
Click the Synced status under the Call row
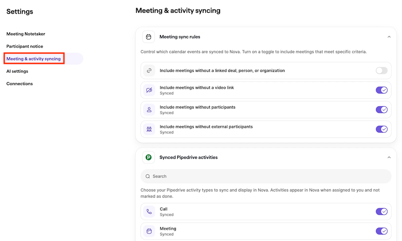(166, 215)
